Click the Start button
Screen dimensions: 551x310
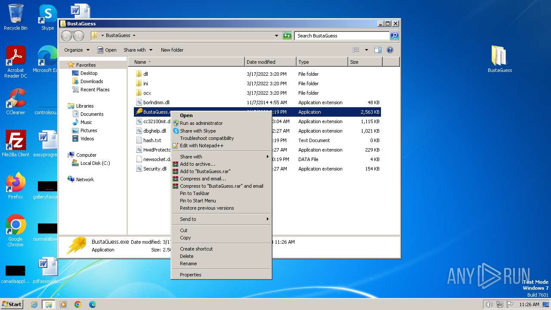(x=12, y=304)
